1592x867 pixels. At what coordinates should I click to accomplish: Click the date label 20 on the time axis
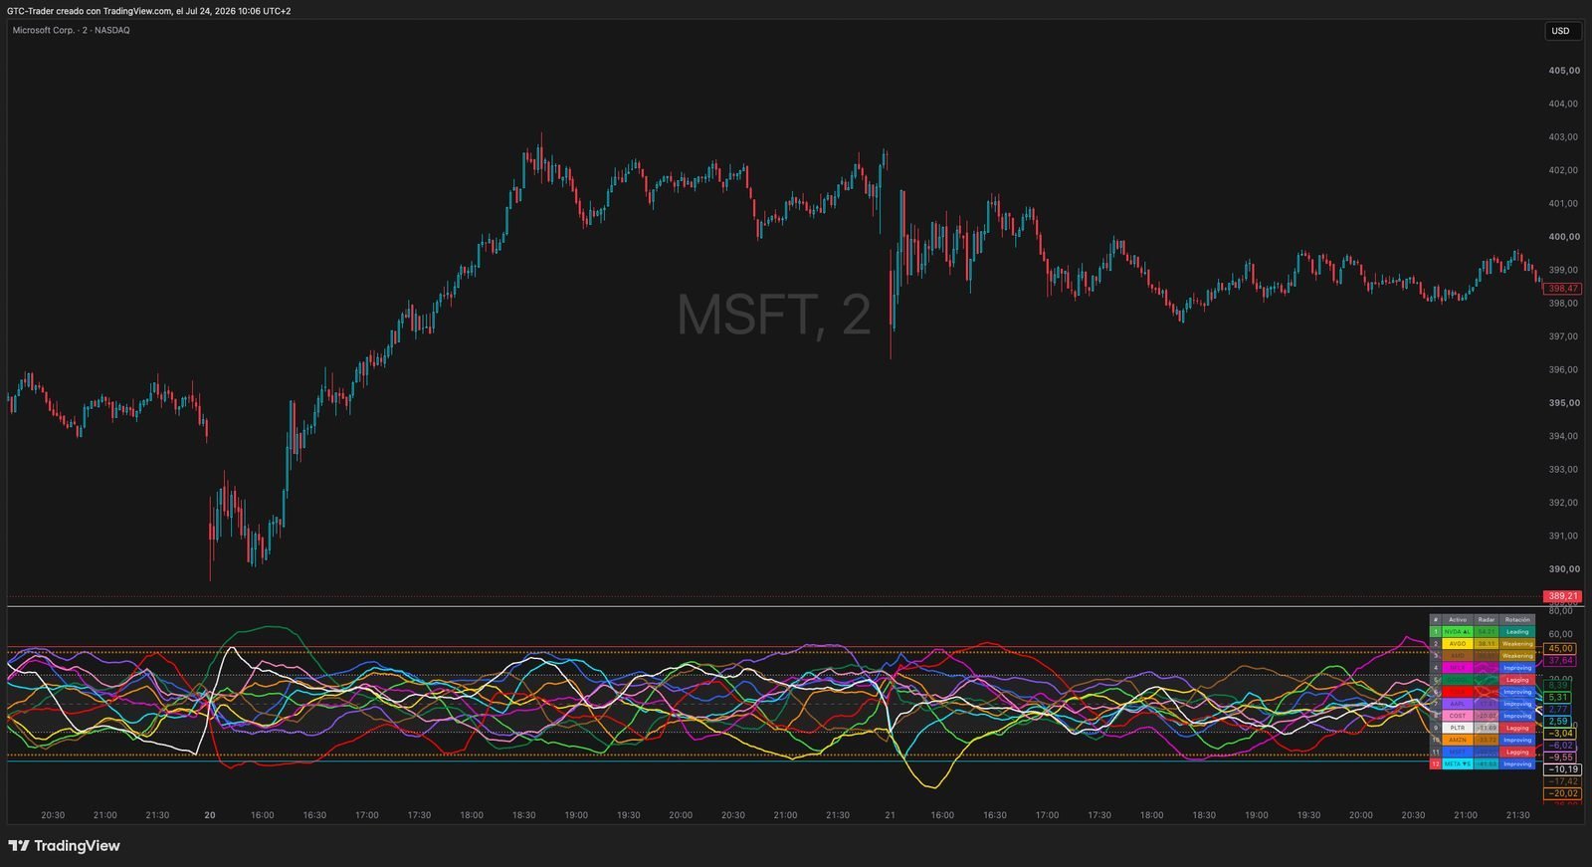pyautogui.click(x=210, y=815)
